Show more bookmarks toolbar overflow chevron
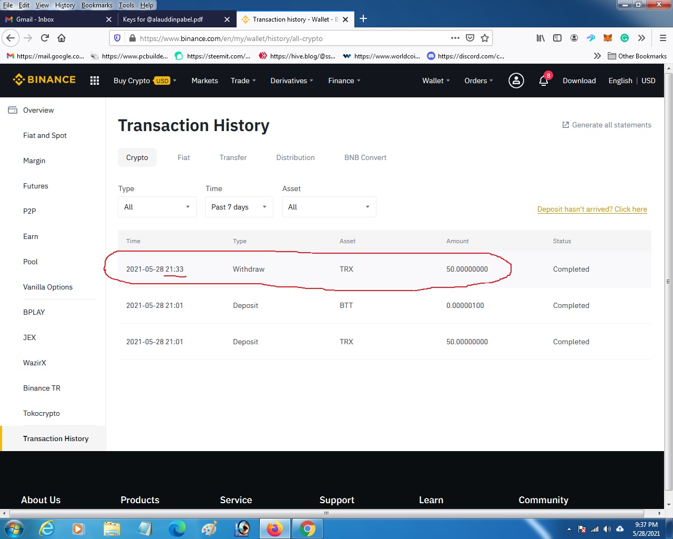 click(x=597, y=56)
